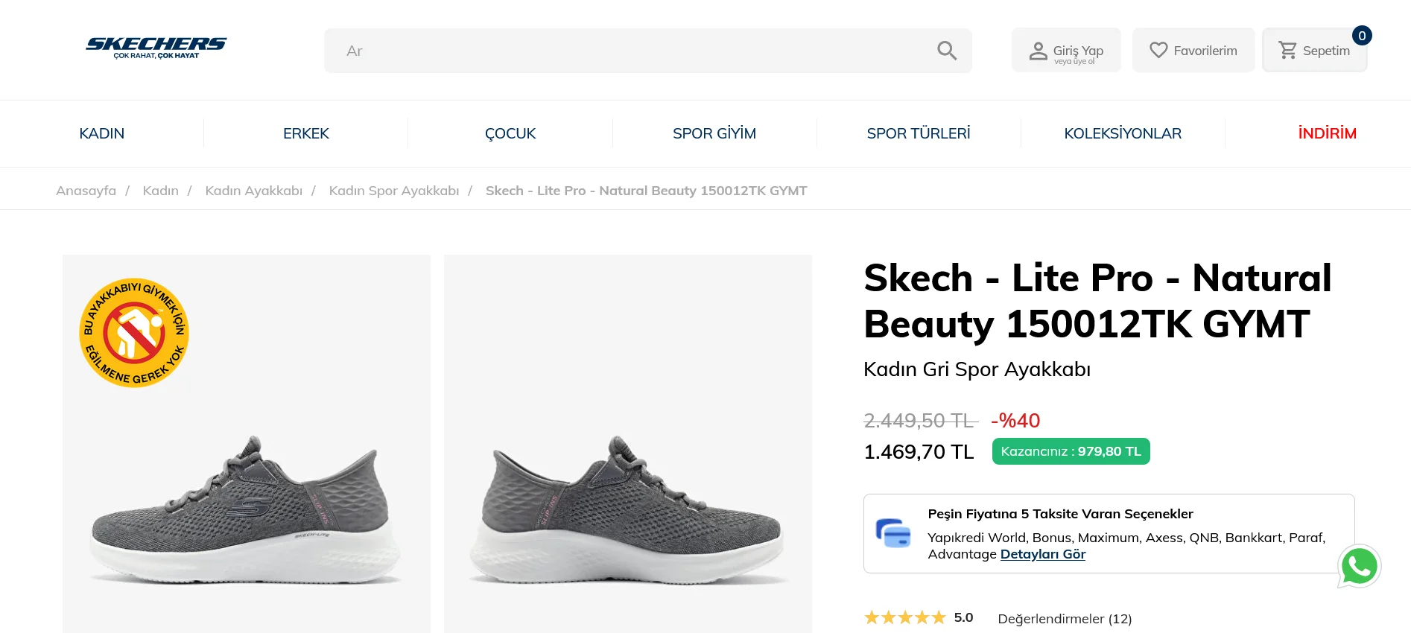Click the slip-ins hands-free badge

pyautogui.click(x=134, y=333)
